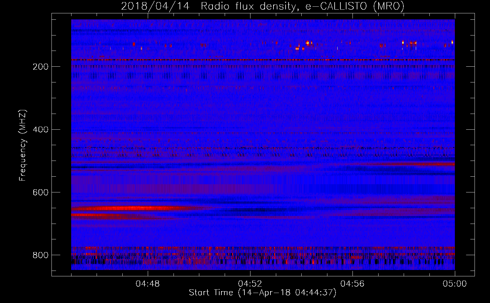Click the 04:52 time axis label
This screenshot has width=490, height=303.
(250, 284)
